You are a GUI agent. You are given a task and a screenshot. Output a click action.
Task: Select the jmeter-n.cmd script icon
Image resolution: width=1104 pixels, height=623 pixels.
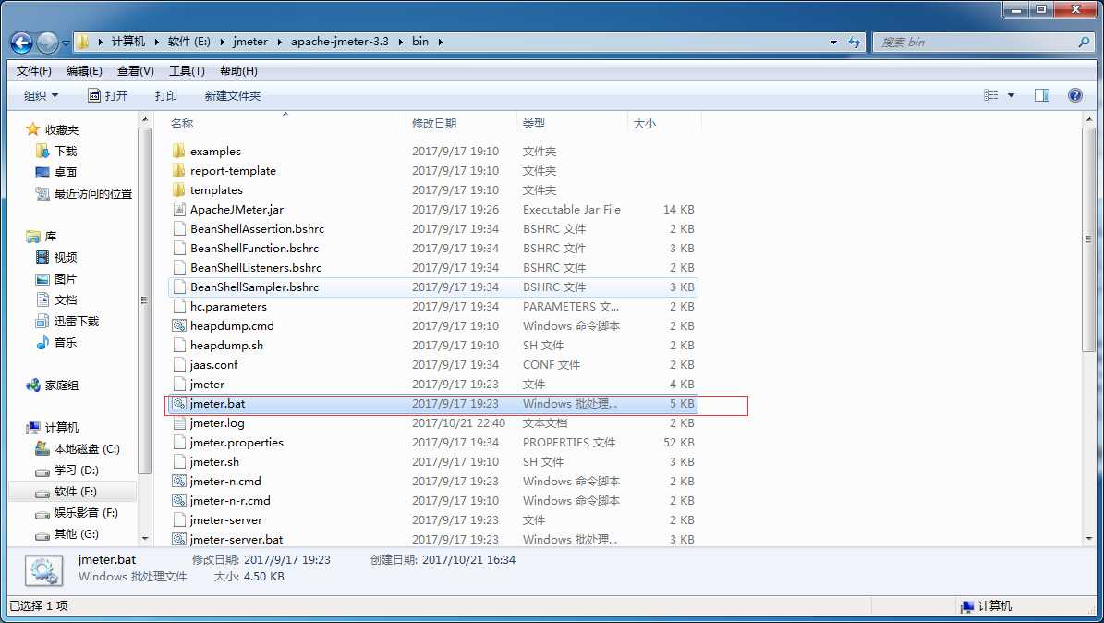pyautogui.click(x=179, y=482)
